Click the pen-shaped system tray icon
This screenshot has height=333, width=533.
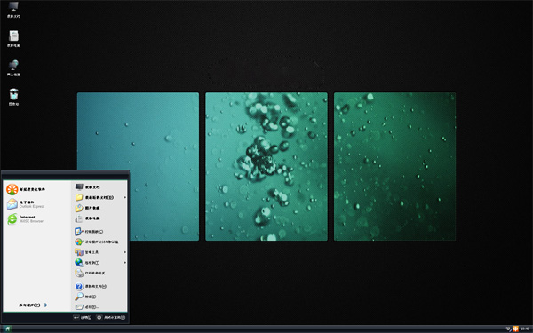point(509,329)
